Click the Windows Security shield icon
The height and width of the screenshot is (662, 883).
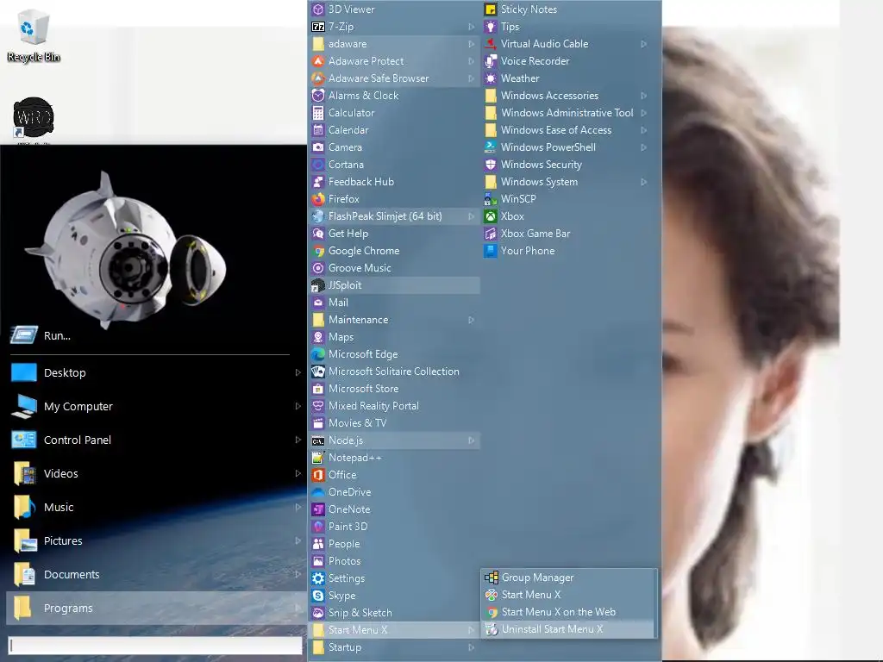click(x=491, y=165)
